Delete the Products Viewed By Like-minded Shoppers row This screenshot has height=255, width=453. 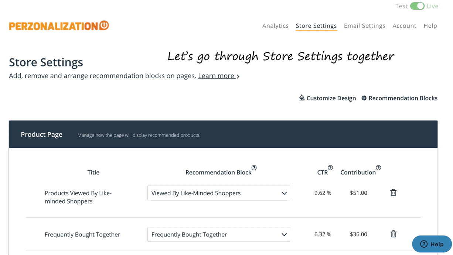394,193
